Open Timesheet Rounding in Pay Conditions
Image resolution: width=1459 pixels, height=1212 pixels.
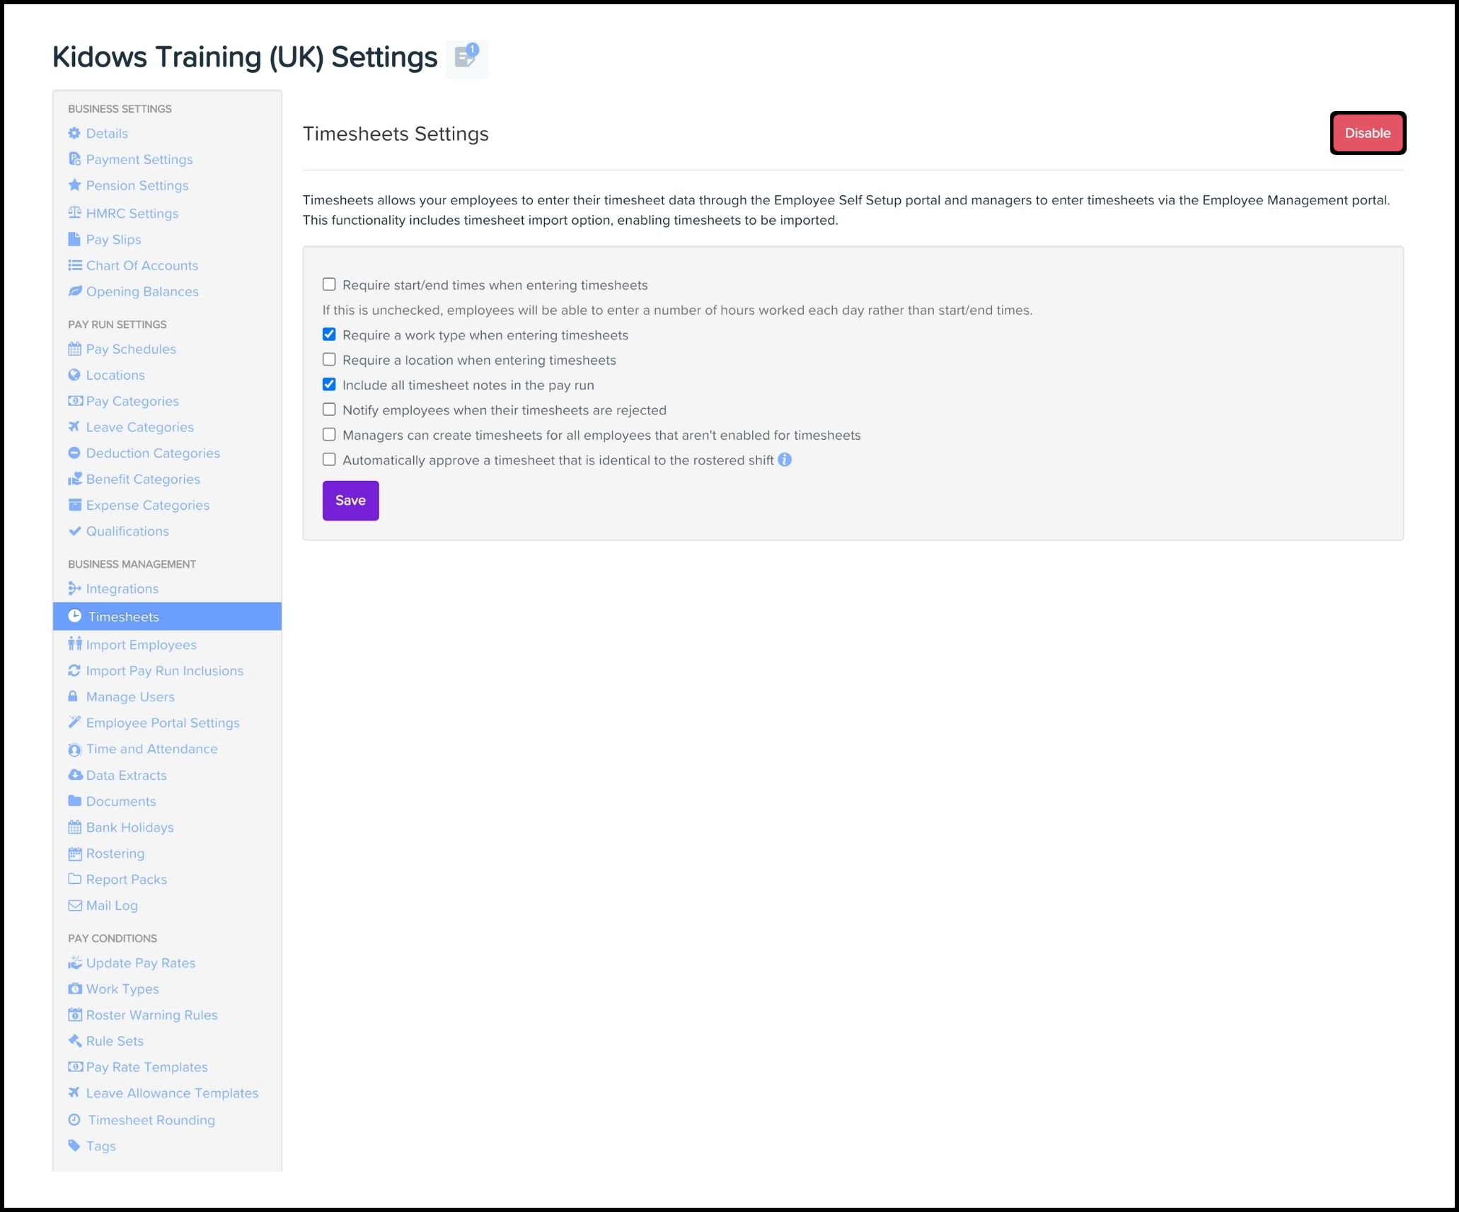click(x=151, y=1120)
